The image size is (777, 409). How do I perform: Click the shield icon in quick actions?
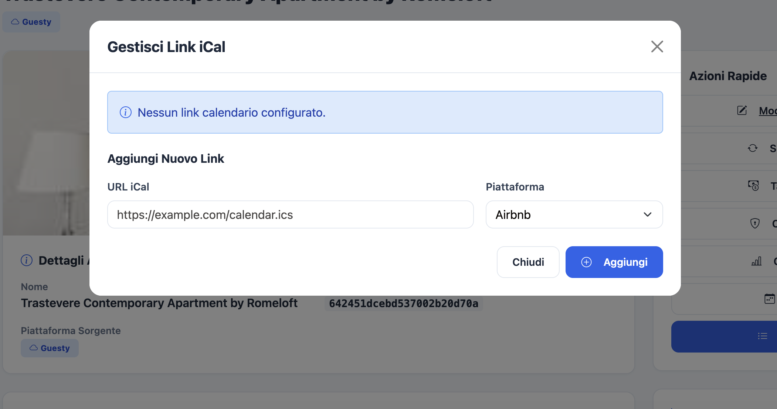tap(754, 223)
